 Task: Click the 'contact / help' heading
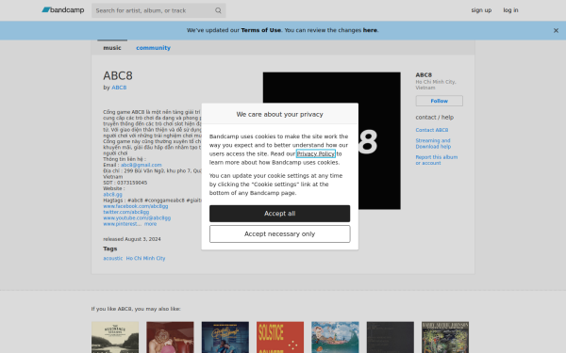coord(434,118)
